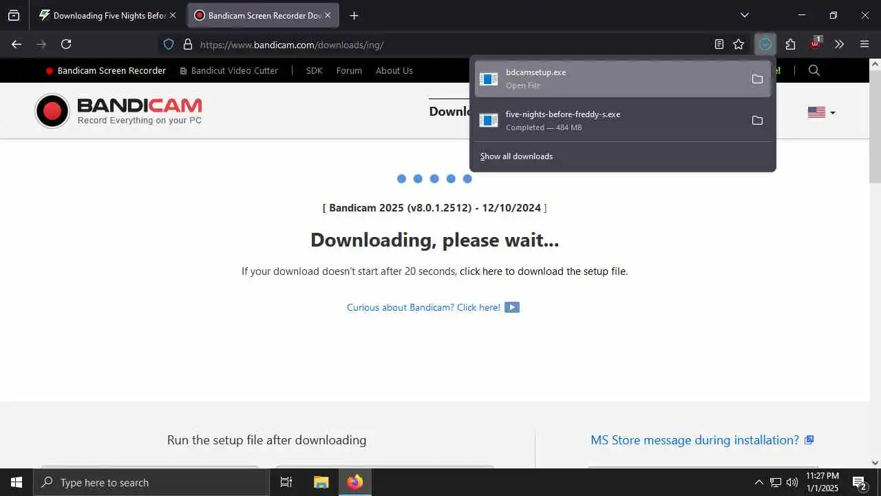This screenshot has width=881, height=496.
Task: Open search on Bandicam site
Action: click(814, 70)
